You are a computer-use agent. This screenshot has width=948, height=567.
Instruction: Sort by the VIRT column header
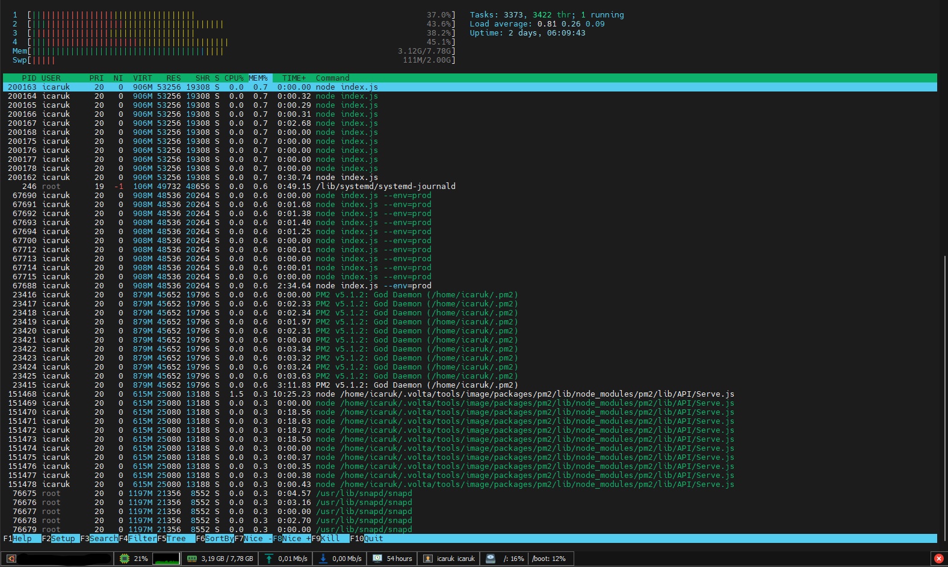[x=143, y=78]
